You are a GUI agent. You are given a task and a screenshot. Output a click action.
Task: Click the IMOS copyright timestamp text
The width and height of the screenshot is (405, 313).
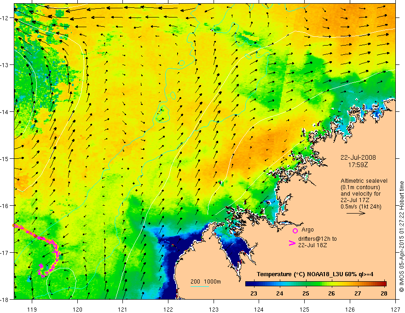pyautogui.click(x=401, y=237)
